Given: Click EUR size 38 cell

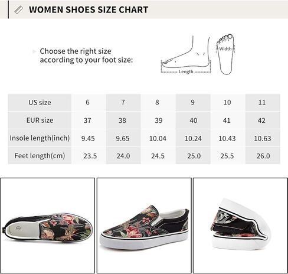Looking at the screenshot, I should tap(123, 120).
